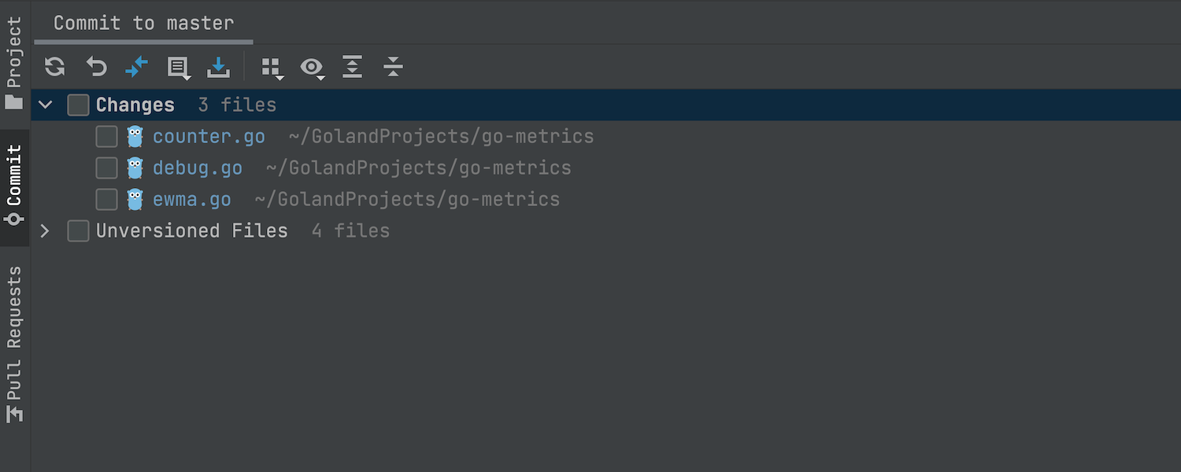1181x472 pixels.
Task: Open the Pull Requests sidebar tab
Action: 14,344
